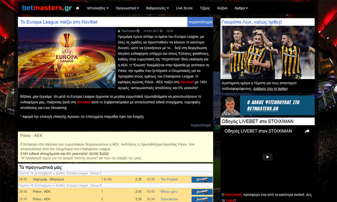This screenshot has width=337, height=202.
Task: Click the Άλκης Φιτσόπουλος banner image
Action: click(267, 105)
